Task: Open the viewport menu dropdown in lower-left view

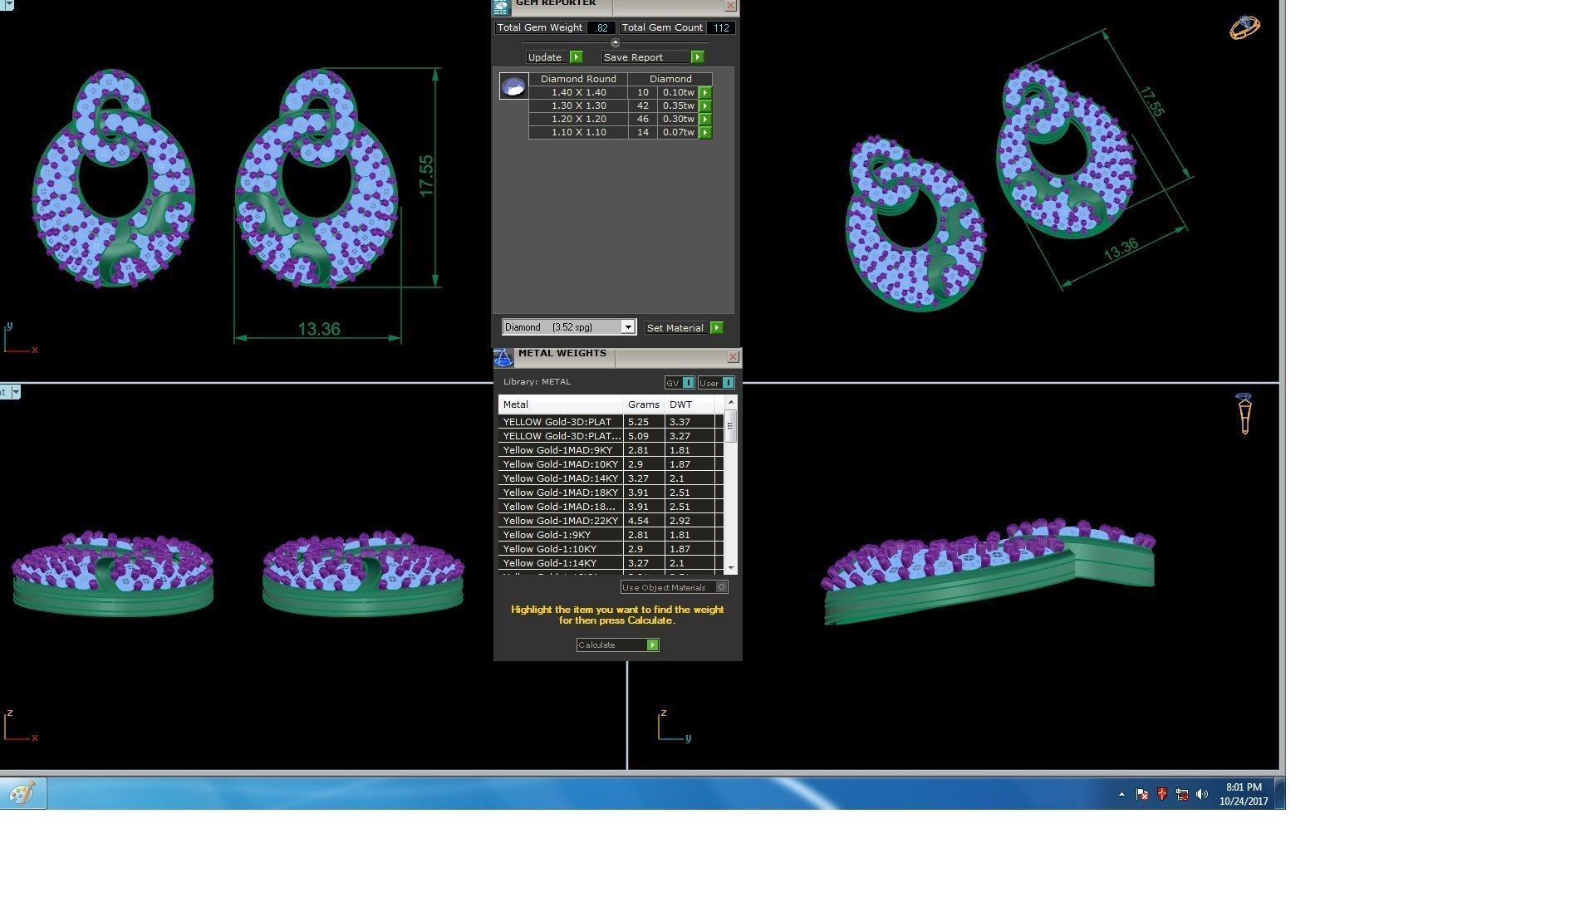Action: click(16, 392)
